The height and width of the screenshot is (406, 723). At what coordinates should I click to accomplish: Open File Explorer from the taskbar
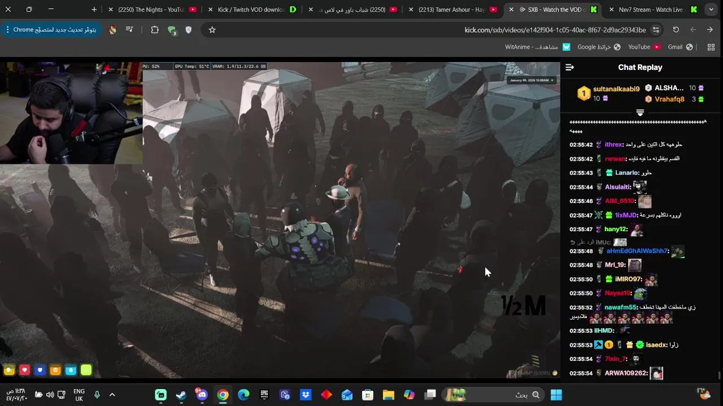tap(389, 395)
